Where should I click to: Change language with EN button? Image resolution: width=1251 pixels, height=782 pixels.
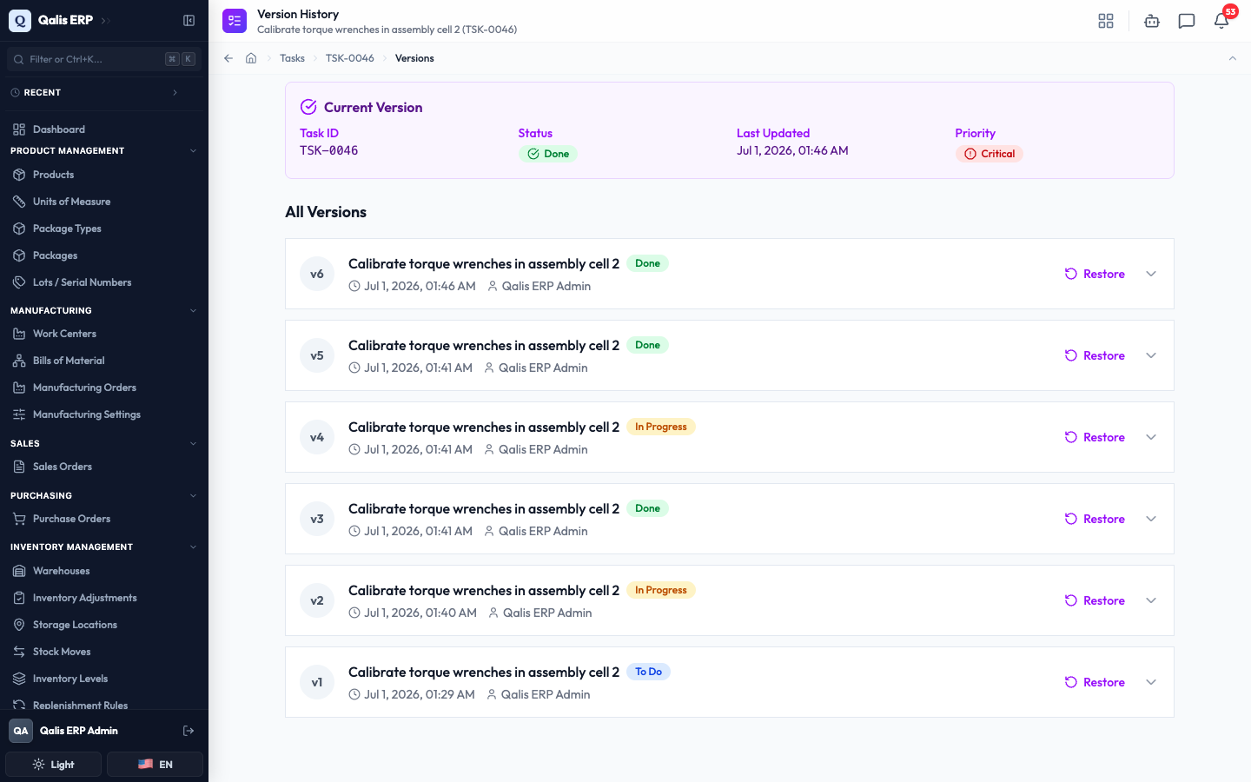pyautogui.click(x=155, y=765)
